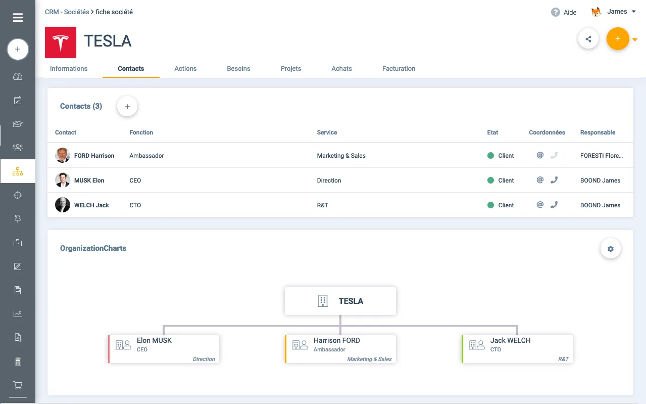This screenshot has width=646, height=404.
Task: Open the shopping cart sidebar icon
Action: point(18,385)
